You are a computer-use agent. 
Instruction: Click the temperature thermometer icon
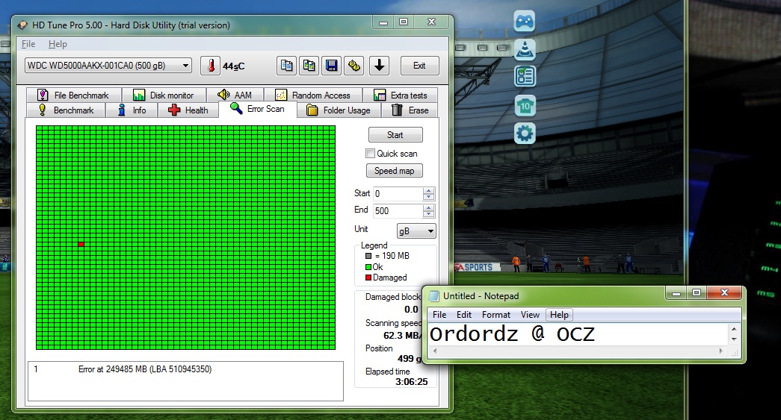tap(210, 66)
